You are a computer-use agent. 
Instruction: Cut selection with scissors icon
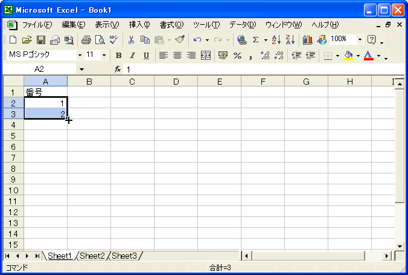131,40
